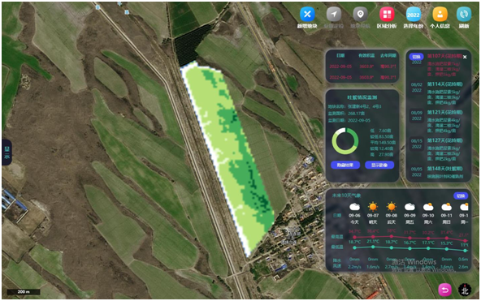Open the orange 个人信息 profile icon
This screenshot has height=301, width=481.
coord(440,14)
